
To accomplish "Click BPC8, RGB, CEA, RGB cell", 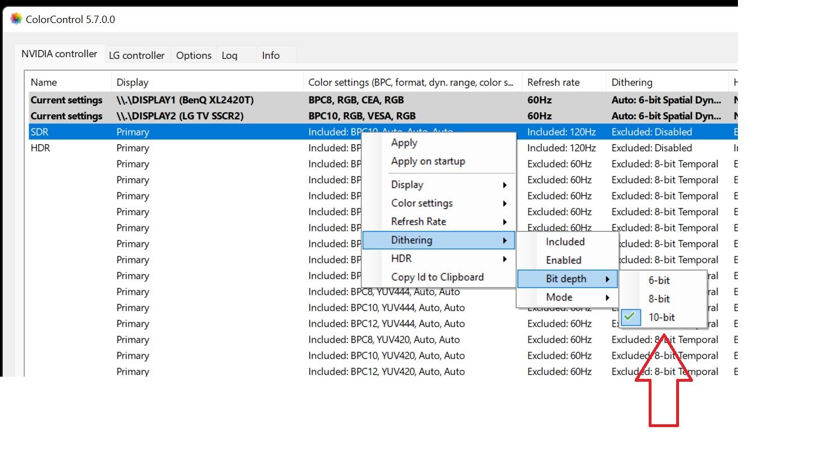I will (356, 100).
